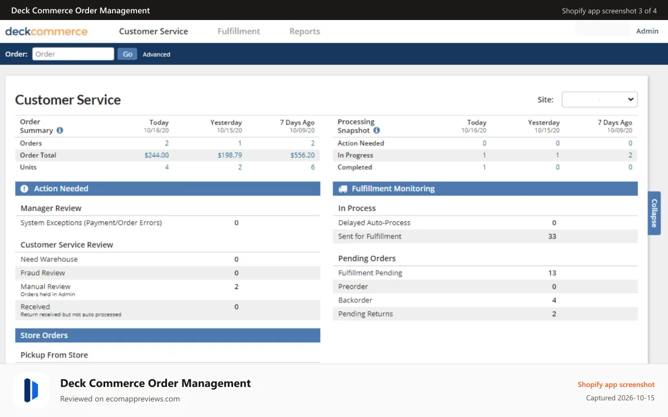Click the Go button
Screen dimensions: 668x417
click(127, 54)
